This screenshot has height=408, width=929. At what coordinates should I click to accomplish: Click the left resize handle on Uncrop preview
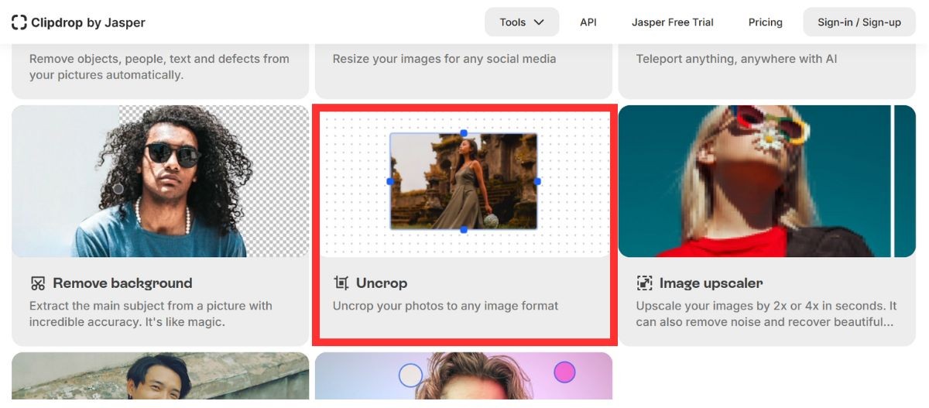390,181
